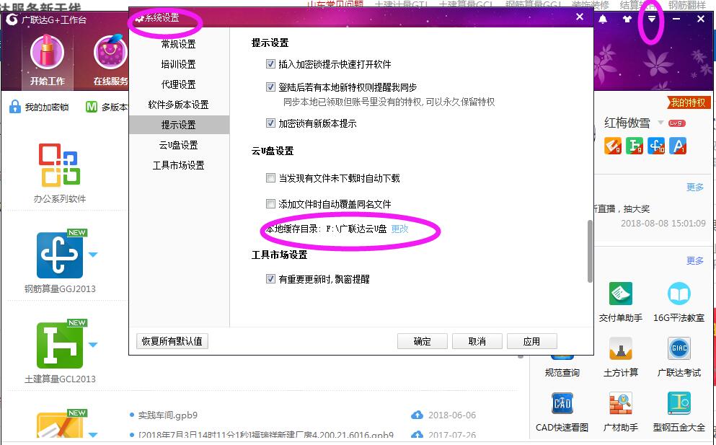The height and width of the screenshot is (445, 716).
Task: Click the orange privilege badge under 红梅傲雪
Action: tap(612, 146)
